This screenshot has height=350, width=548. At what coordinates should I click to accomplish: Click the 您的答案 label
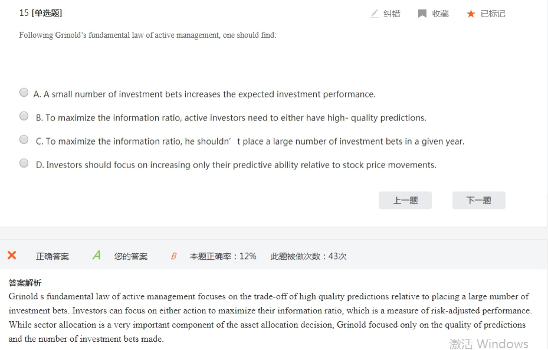[131, 256]
